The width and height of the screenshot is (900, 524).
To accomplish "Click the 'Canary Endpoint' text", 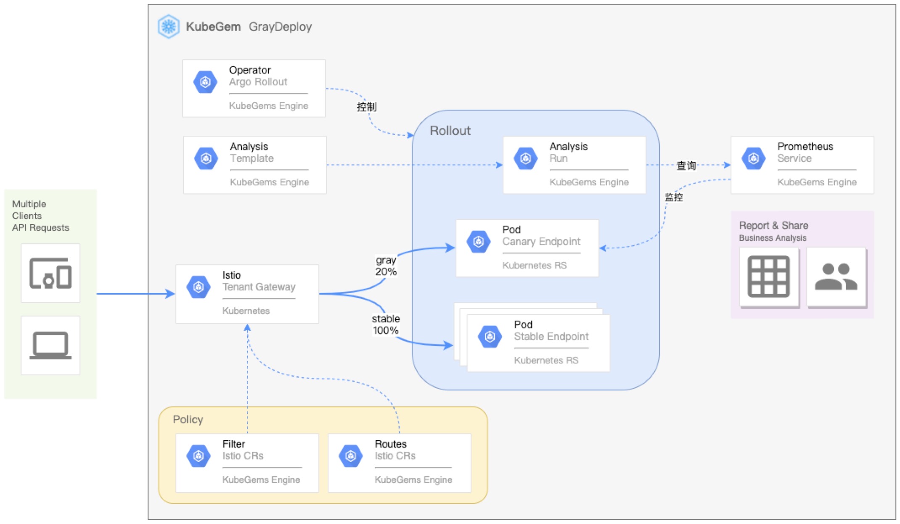I will coord(541,242).
